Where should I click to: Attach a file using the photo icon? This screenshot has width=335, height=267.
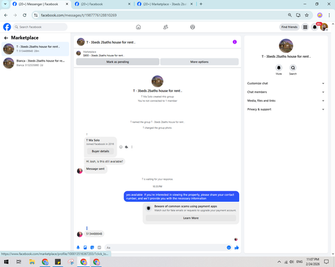click(85, 248)
